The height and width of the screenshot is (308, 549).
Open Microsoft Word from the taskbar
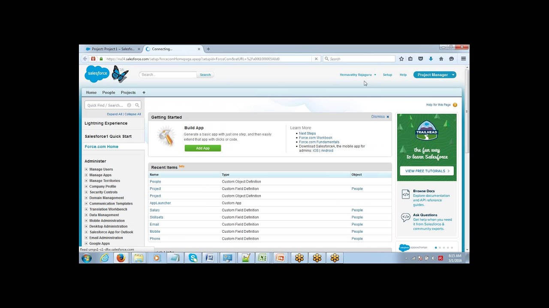click(x=210, y=258)
